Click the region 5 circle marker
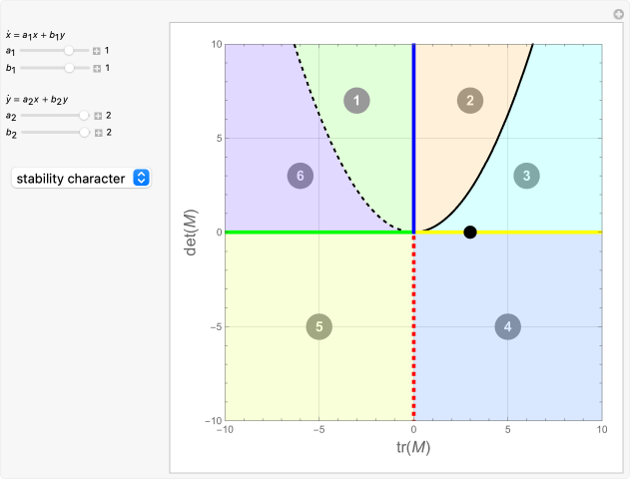630x480 pixels. (x=318, y=326)
